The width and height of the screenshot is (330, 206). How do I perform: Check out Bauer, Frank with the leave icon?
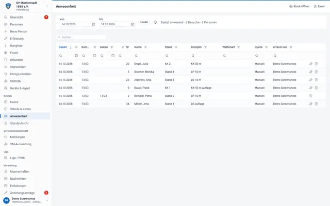310,88
